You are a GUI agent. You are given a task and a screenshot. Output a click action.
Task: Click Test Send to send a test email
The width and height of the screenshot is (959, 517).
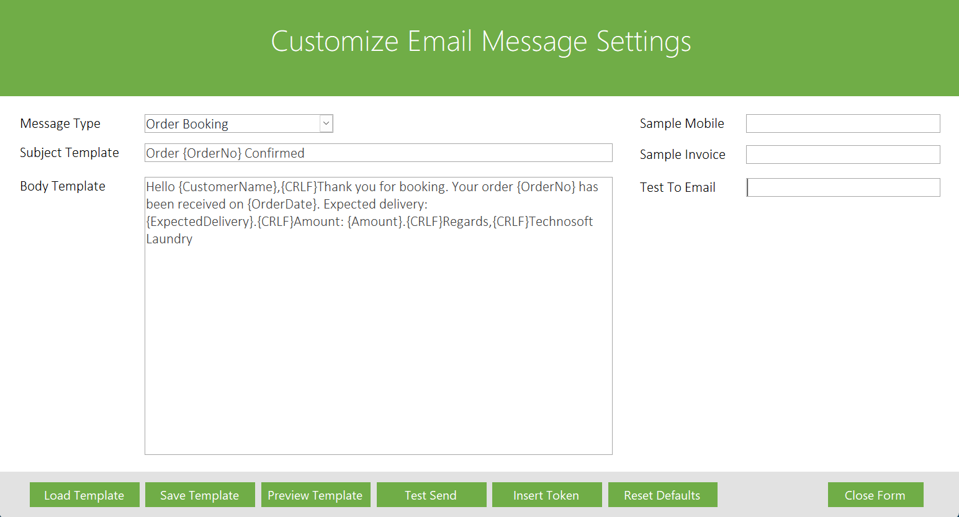coord(431,495)
